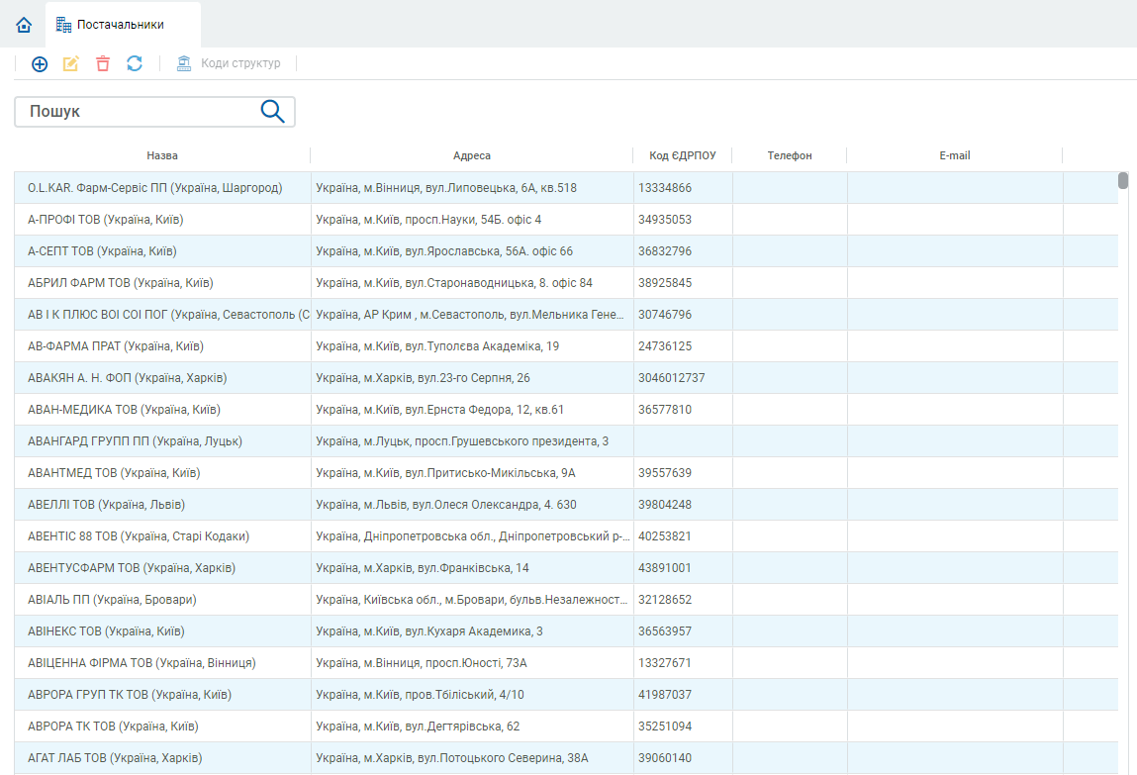Select row А-СЕПТ ТОВ (Україна, Київ)
This screenshot has height=775, width=1137.
tap(566, 250)
